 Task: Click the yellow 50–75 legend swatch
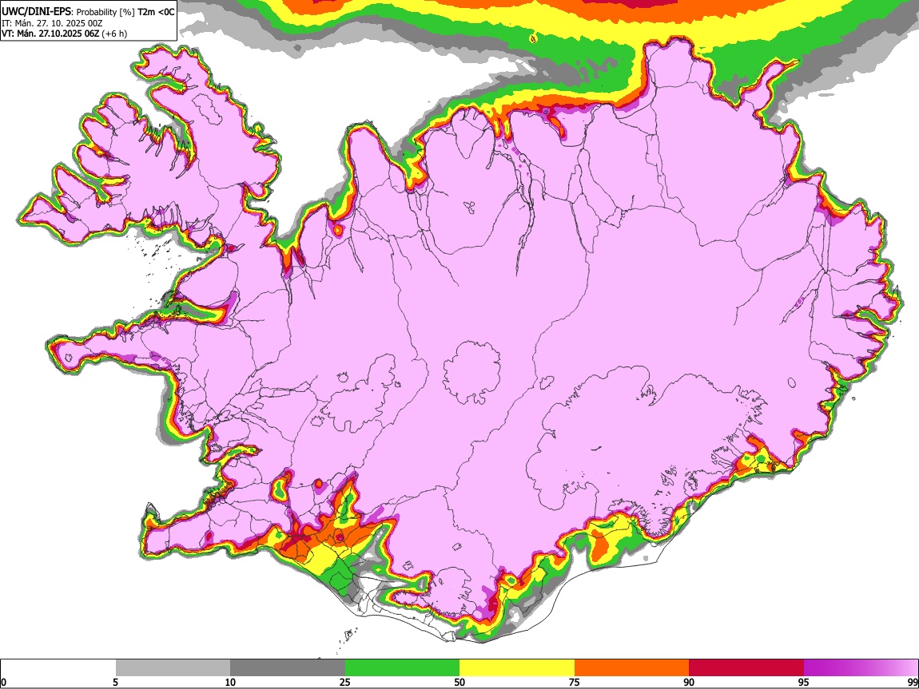click(x=517, y=667)
